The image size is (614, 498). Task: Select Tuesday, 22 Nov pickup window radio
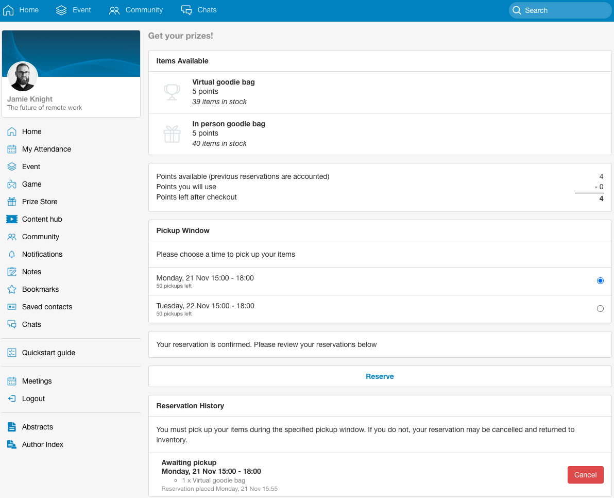pos(600,309)
